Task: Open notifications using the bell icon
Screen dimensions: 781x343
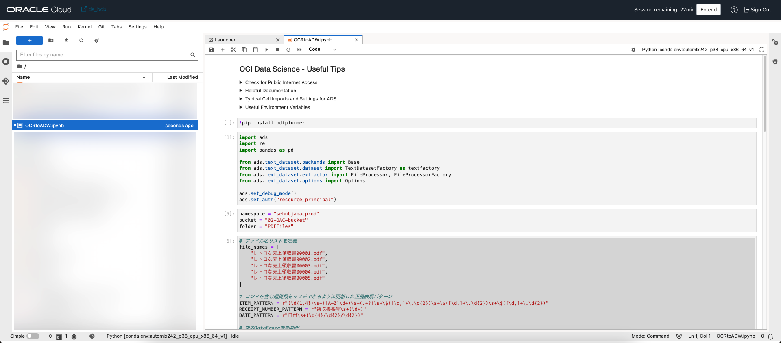Action: coord(770,336)
